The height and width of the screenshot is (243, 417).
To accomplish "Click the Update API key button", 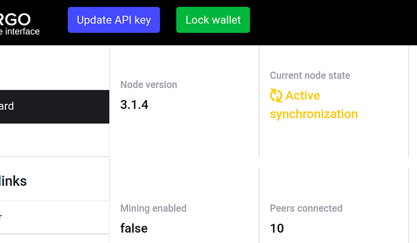I will pos(114,20).
